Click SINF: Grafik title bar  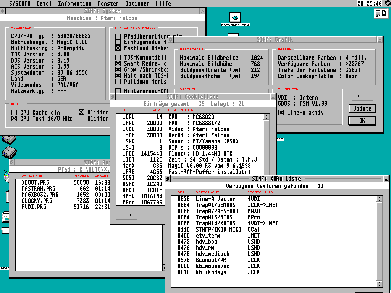[x=275, y=40]
